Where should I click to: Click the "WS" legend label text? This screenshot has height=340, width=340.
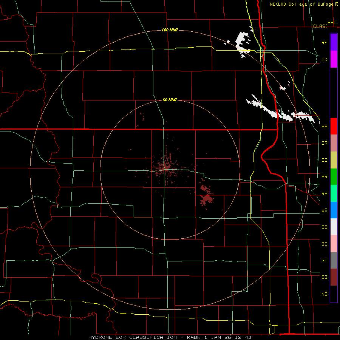[x=324, y=210]
